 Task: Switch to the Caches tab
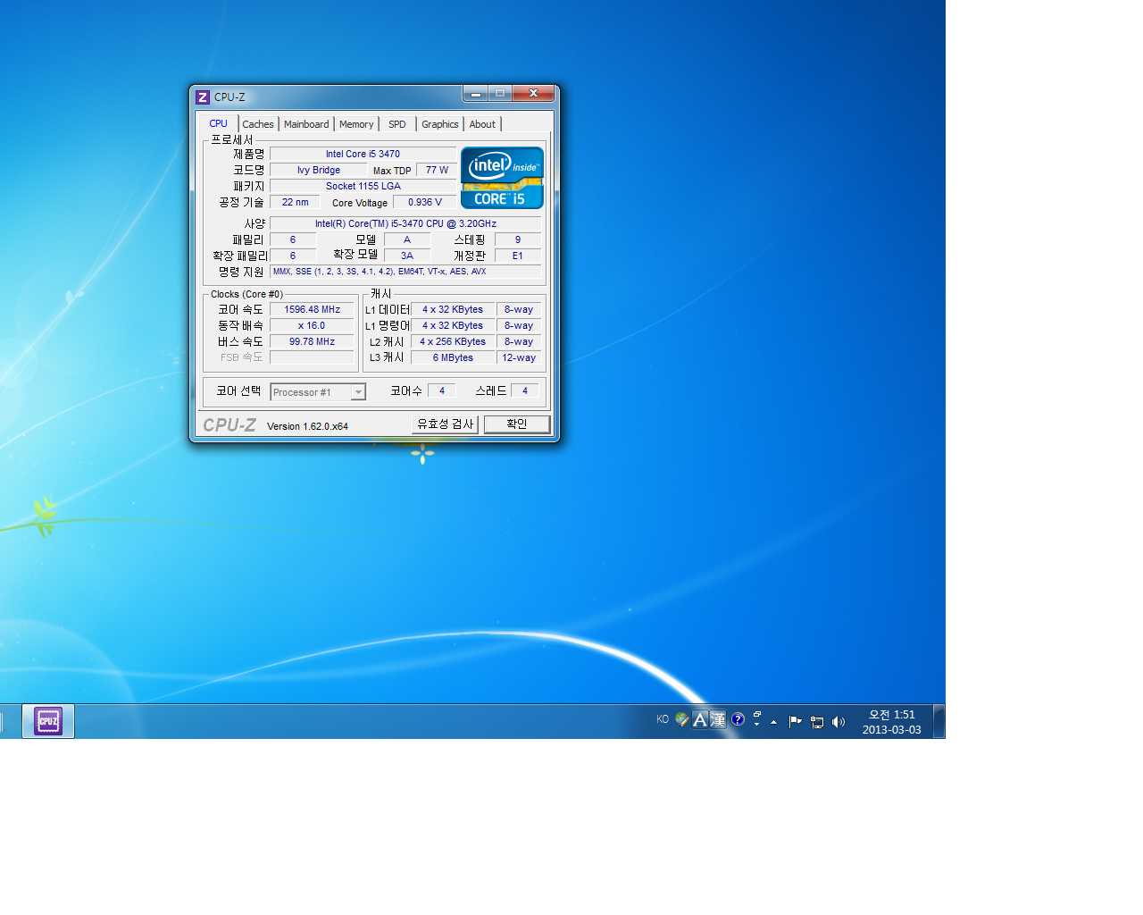pos(258,124)
